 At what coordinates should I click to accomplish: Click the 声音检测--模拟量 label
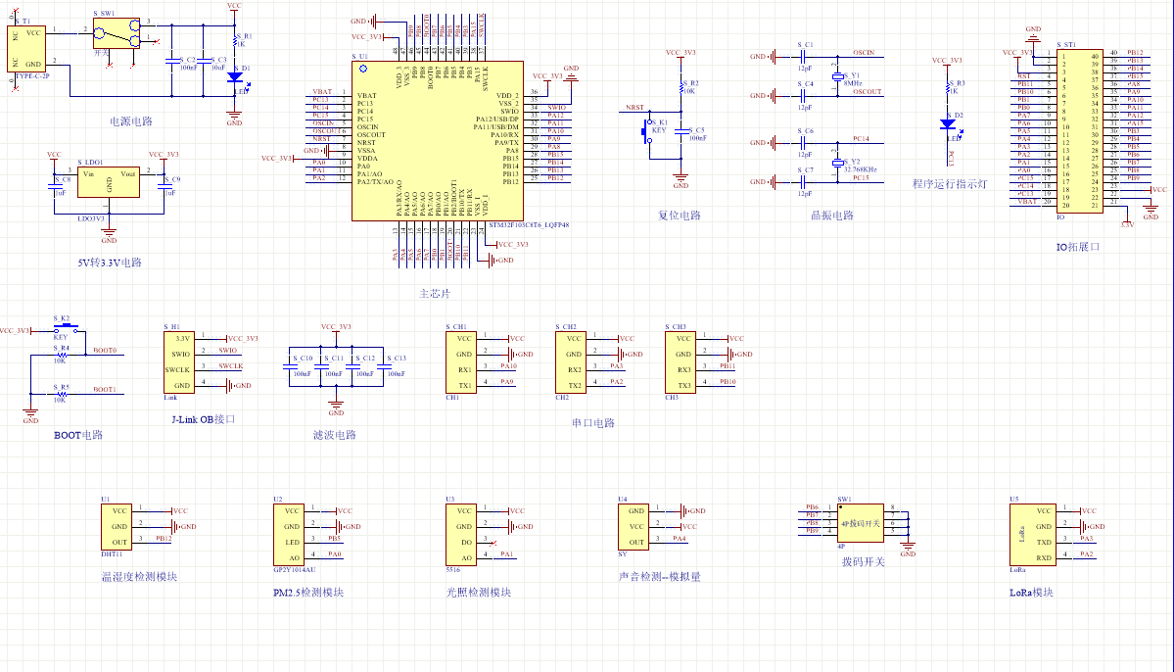coord(660,577)
